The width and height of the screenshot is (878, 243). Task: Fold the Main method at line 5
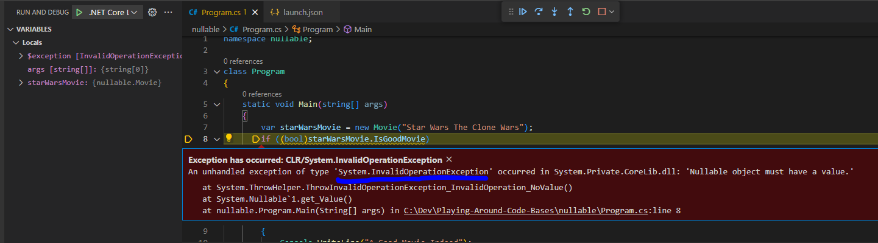[x=217, y=104]
